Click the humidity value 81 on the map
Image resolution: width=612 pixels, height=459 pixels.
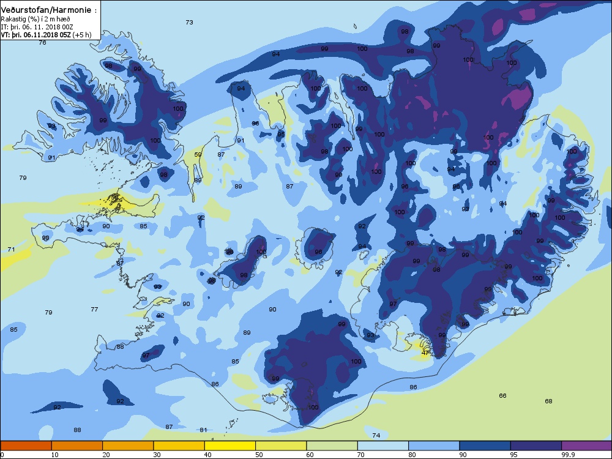click(203, 430)
